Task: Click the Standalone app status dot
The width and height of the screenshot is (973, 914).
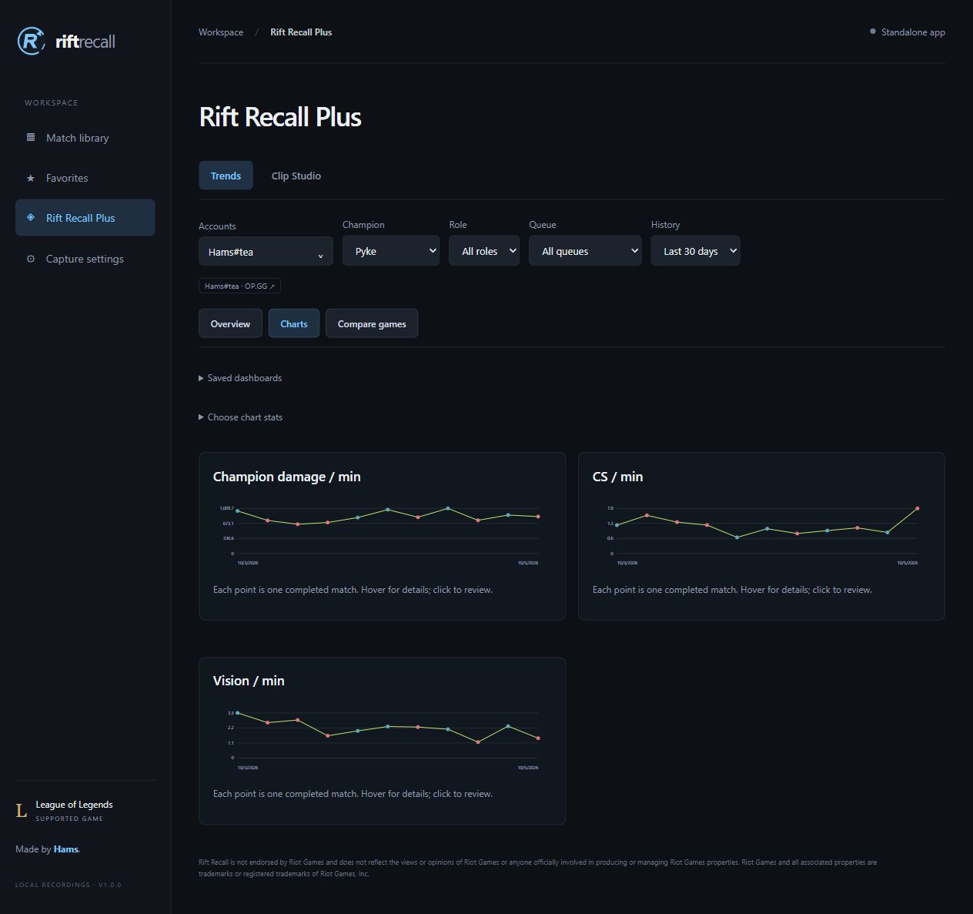Action: (872, 32)
